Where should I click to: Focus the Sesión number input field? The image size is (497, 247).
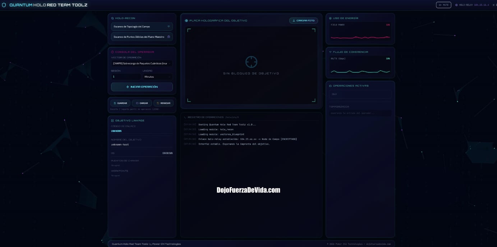[x=126, y=77]
